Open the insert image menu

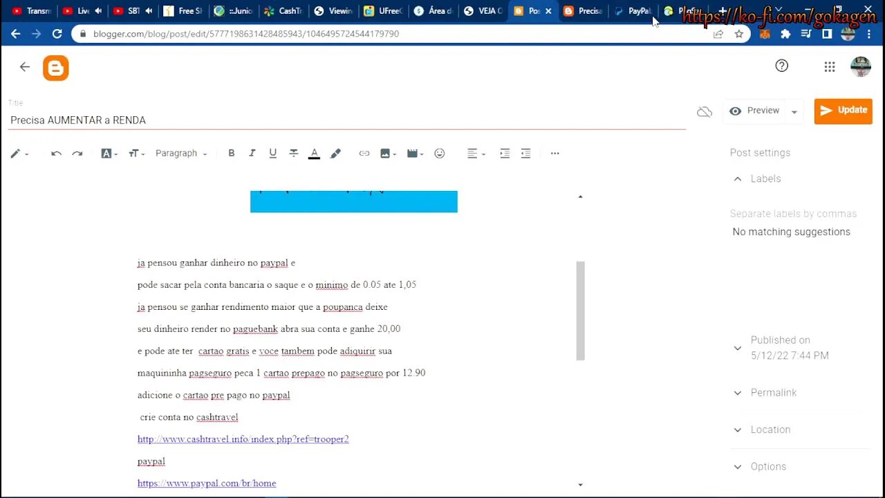pyautogui.click(x=388, y=154)
